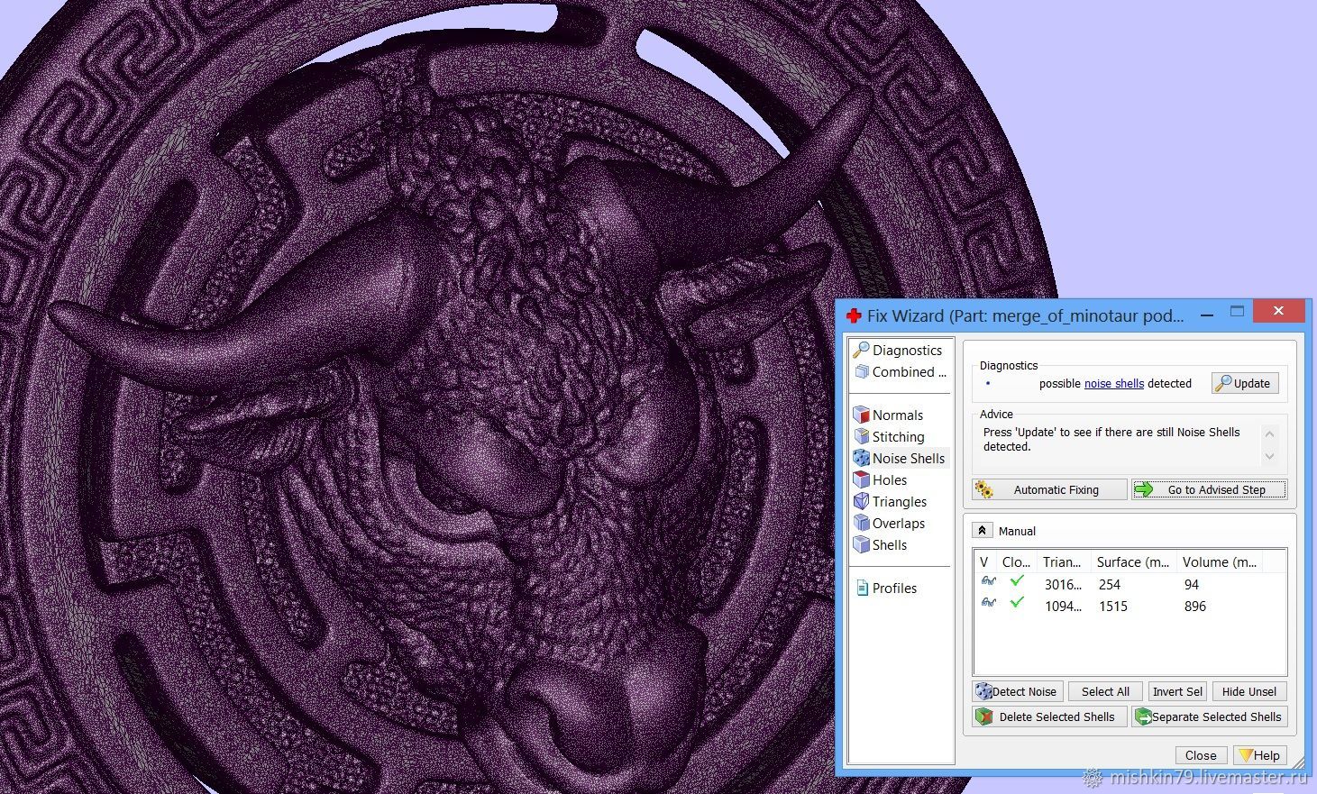1317x794 pixels.
Task: Select the Noise Shells step
Action: click(909, 458)
